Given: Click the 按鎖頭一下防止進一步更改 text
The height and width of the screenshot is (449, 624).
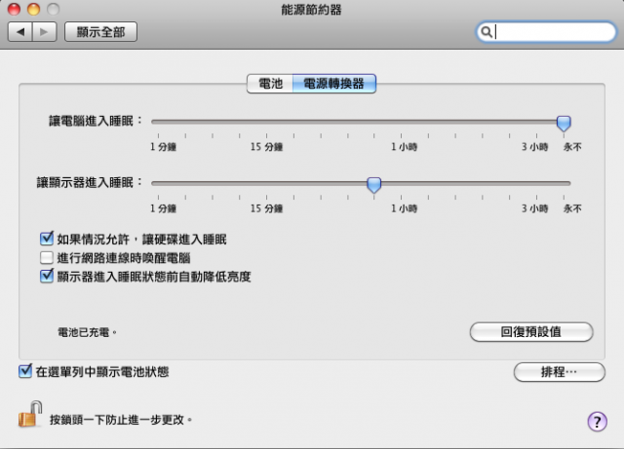Looking at the screenshot, I should coord(121,420).
